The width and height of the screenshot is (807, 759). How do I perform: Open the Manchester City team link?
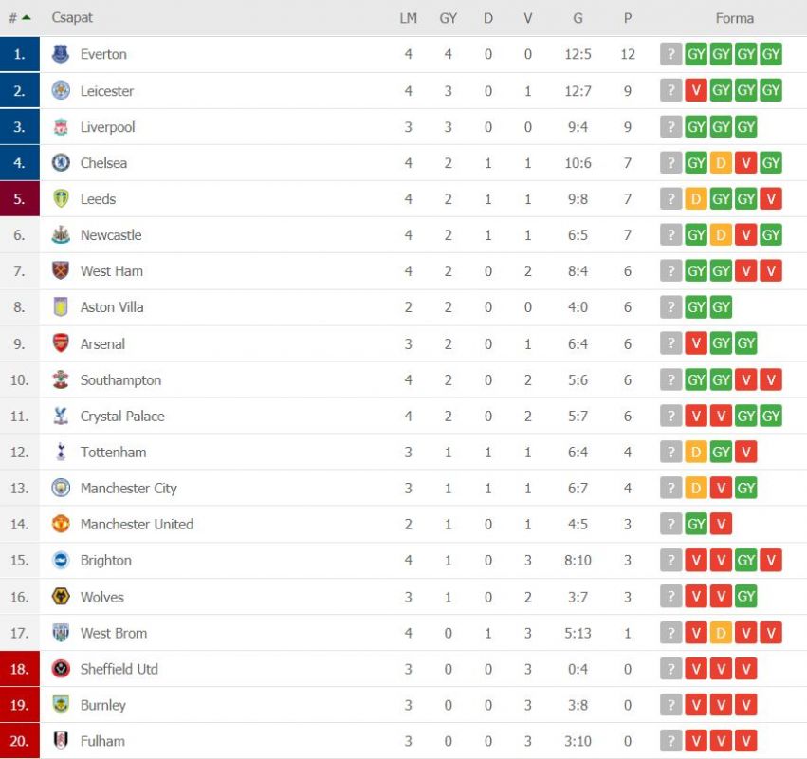click(129, 488)
